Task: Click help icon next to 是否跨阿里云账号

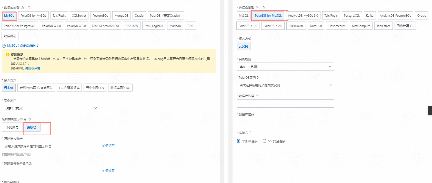Action: 29,119
